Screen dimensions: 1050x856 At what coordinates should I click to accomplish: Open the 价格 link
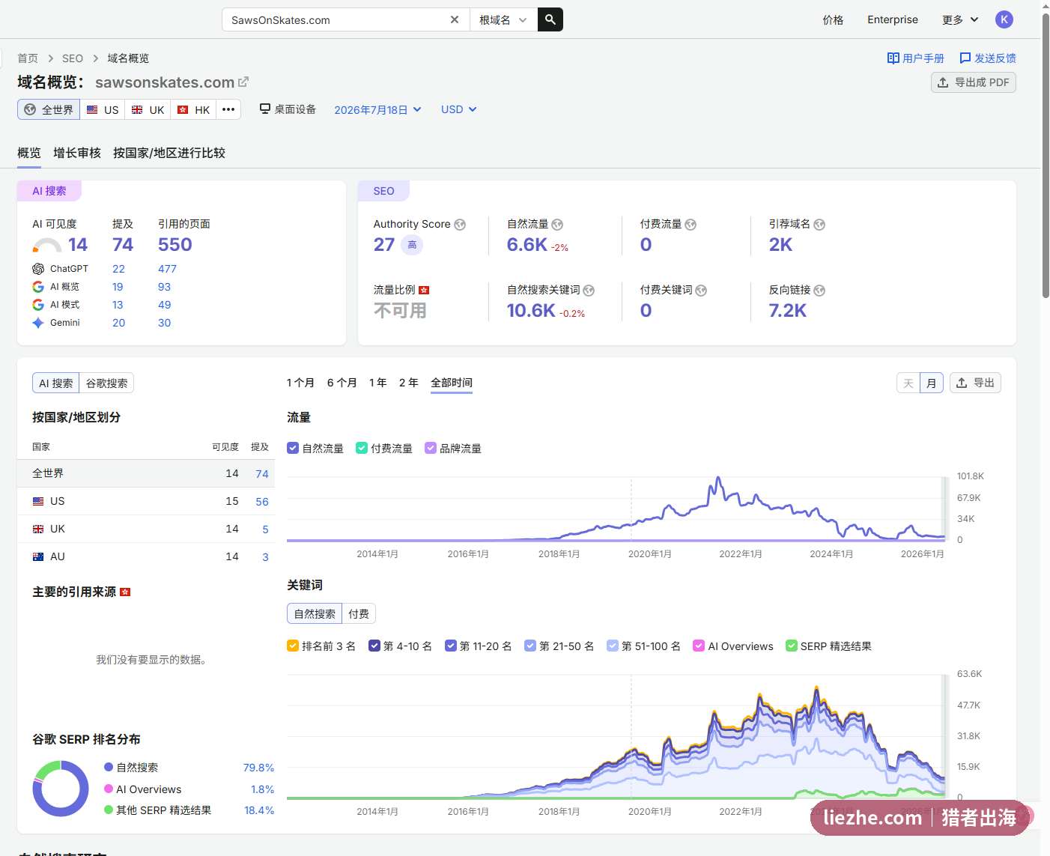click(x=833, y=19)
